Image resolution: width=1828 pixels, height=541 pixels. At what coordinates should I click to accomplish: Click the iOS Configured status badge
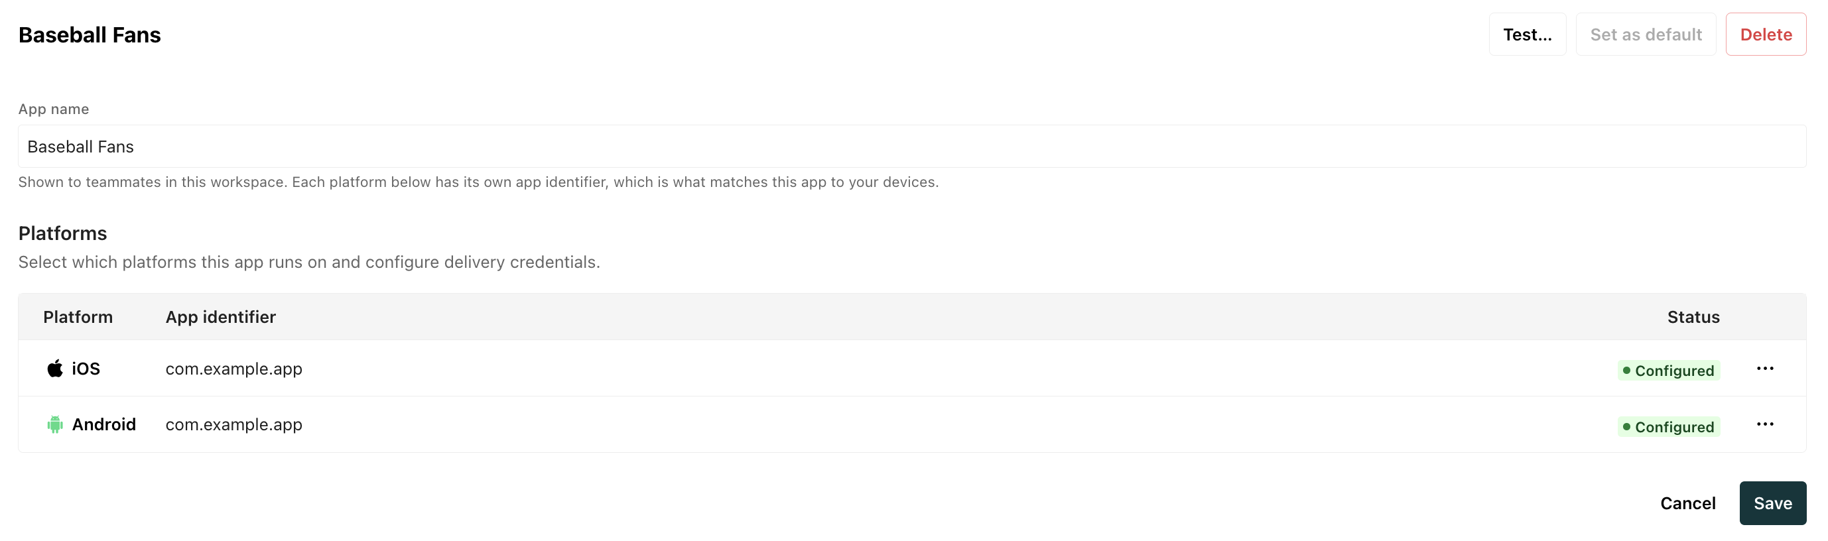1668,370
